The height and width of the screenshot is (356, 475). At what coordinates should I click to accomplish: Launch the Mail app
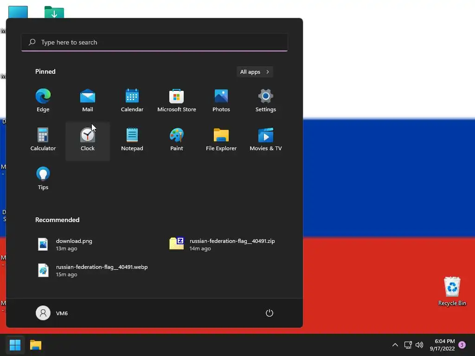coord(88,101)
